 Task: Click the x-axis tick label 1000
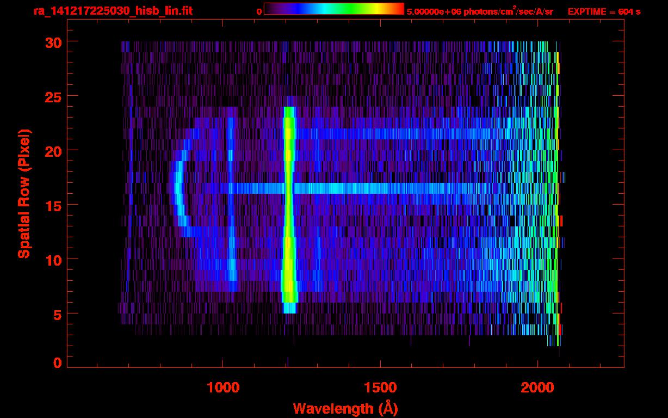223,388
